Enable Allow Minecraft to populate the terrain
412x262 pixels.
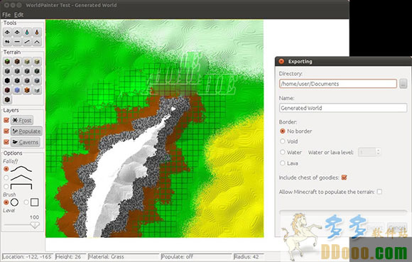click(379, 192)
